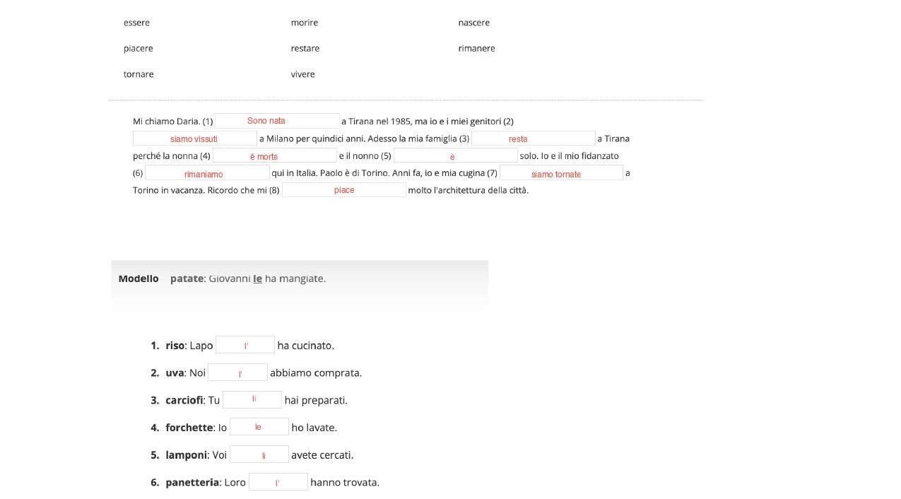Focus the forchette answer box after 'Io'
The image size is (901, 499).
point(259,428)
